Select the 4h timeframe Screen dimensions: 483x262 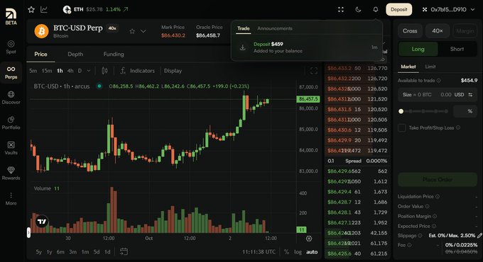70,71
